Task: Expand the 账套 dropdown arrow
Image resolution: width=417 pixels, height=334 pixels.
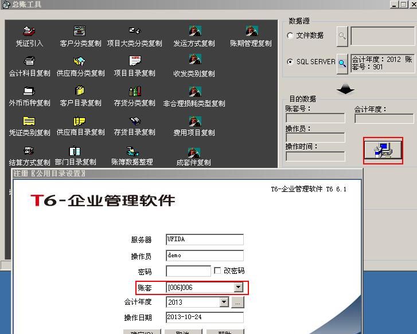Action: coord(239,287)
